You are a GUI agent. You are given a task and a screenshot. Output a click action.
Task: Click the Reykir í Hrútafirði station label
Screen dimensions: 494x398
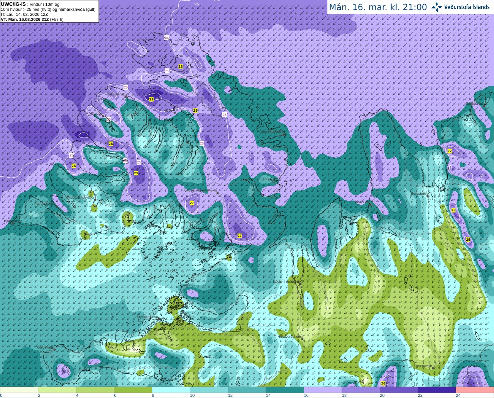point(286,282)
